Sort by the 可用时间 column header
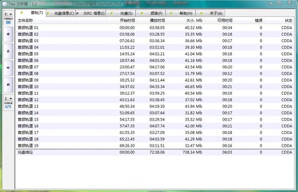The height and width of the screenshot is (192, 298). point(219,20)
